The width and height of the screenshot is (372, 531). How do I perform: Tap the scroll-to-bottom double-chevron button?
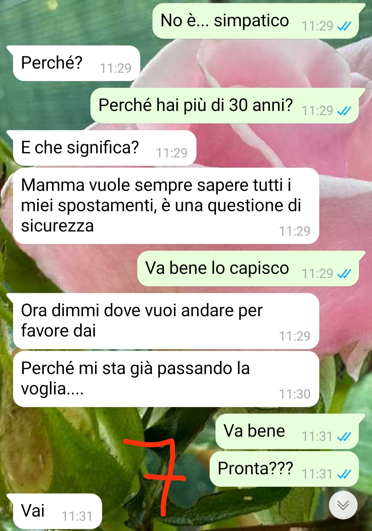tap(343, 505)
